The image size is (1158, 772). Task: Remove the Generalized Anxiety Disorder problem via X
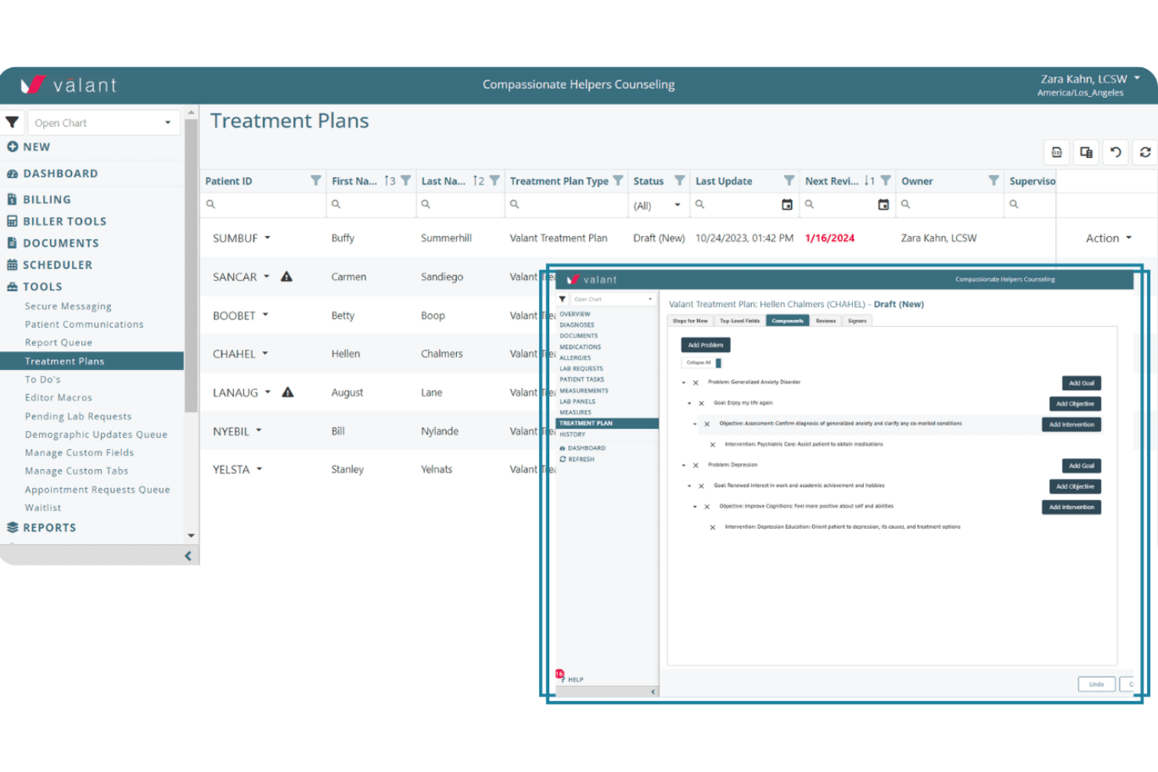696,382
